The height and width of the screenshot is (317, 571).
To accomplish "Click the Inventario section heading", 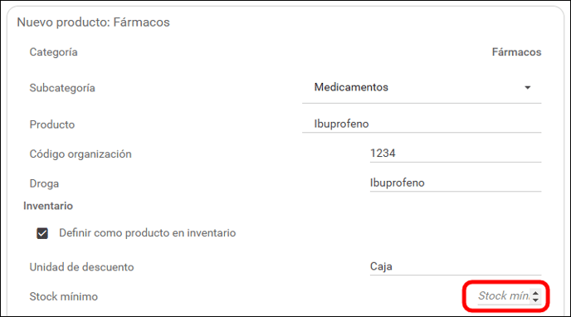I will pyautogui.click(x=48, y=206).
